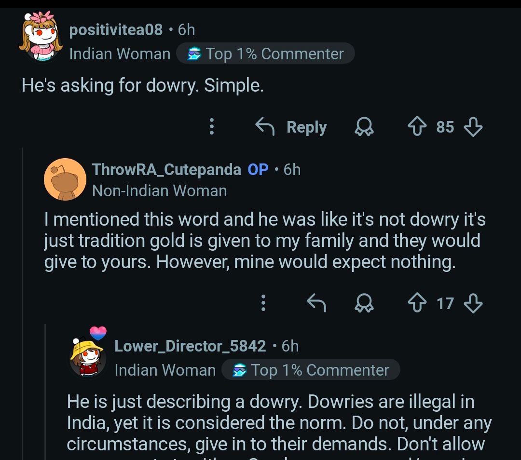Click reply arrow on ThrowRA_Cutepanda's comment
This screenshot has width=521, height=460.
[x=317, y=303]
